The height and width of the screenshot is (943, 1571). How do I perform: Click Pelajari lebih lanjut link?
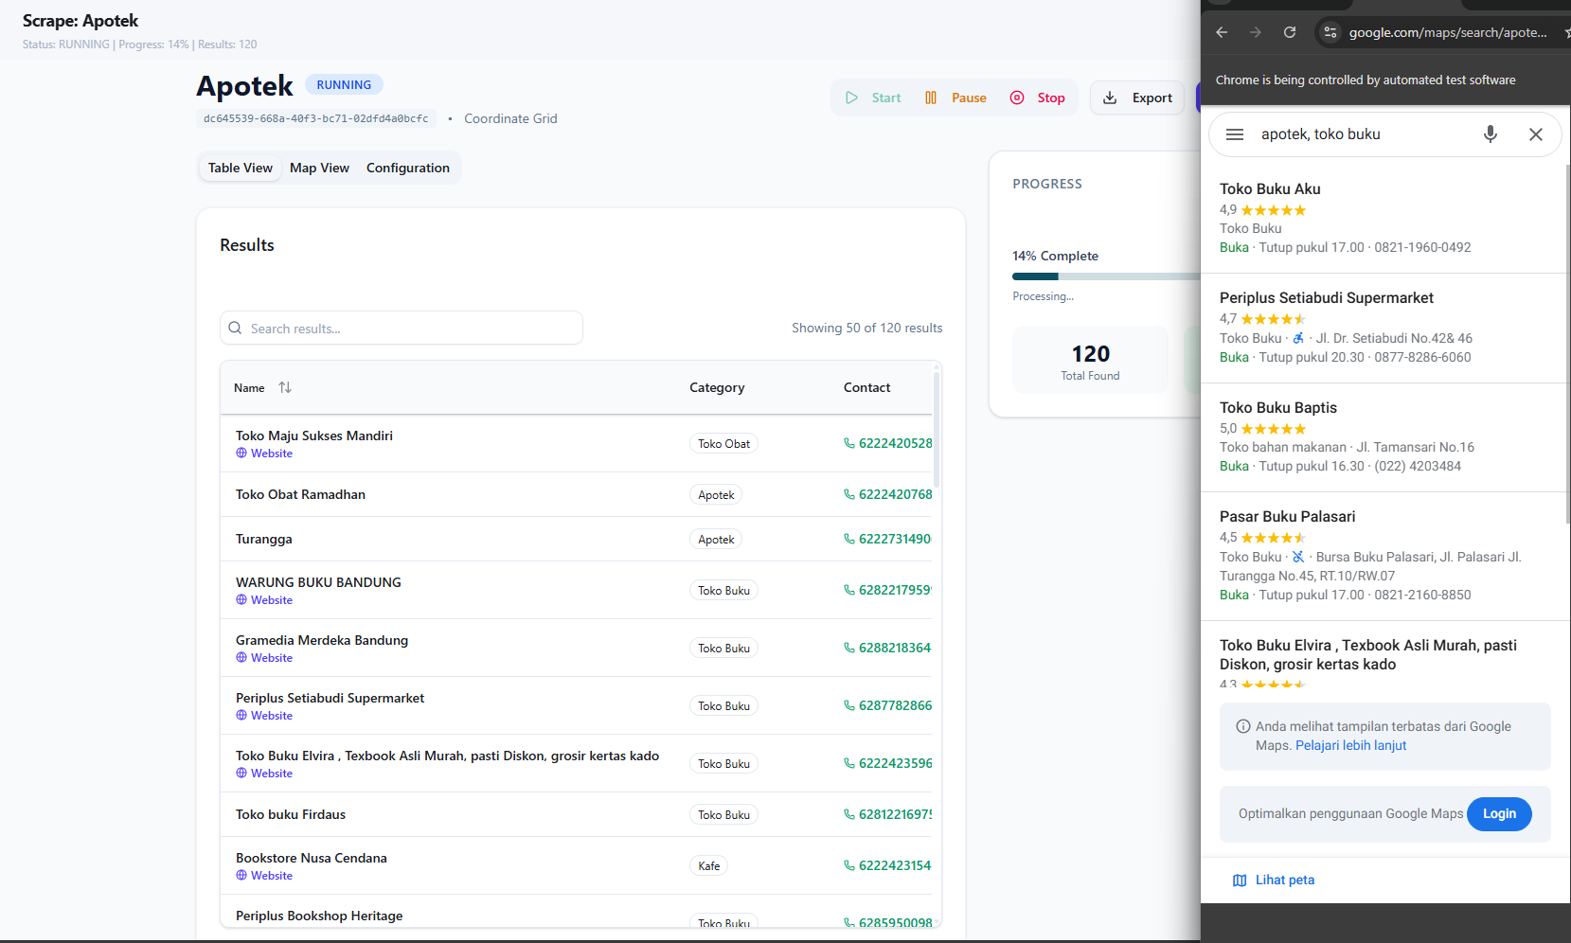(x=1350, y=745)
